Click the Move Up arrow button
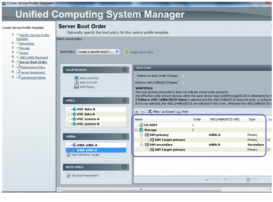This screenshot has width=273, height=202. pos(213,179)
